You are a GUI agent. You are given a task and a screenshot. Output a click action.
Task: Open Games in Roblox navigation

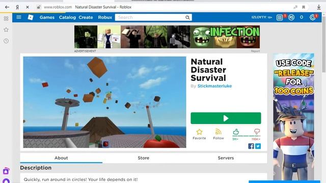click(x=47, y=17)
